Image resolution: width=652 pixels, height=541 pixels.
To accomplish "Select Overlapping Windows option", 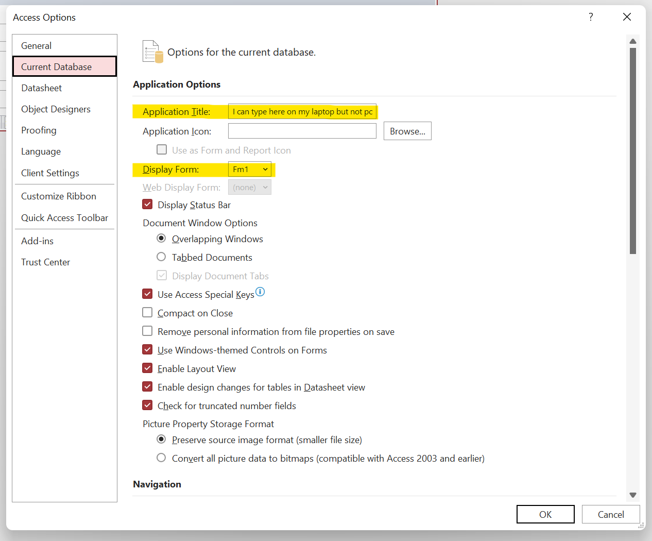I will (x=161, y=238).
